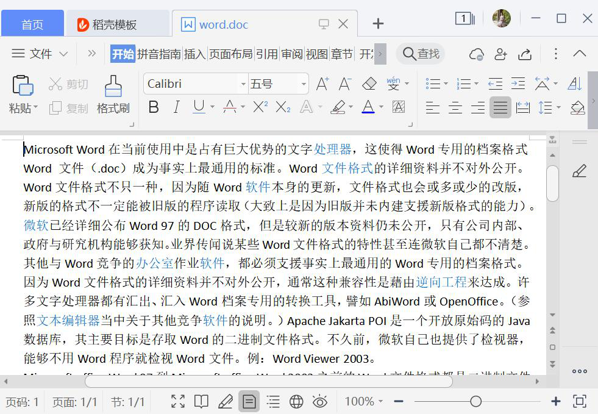
Task: Apply subscript formatting
Action: click(x=283, y=107)
